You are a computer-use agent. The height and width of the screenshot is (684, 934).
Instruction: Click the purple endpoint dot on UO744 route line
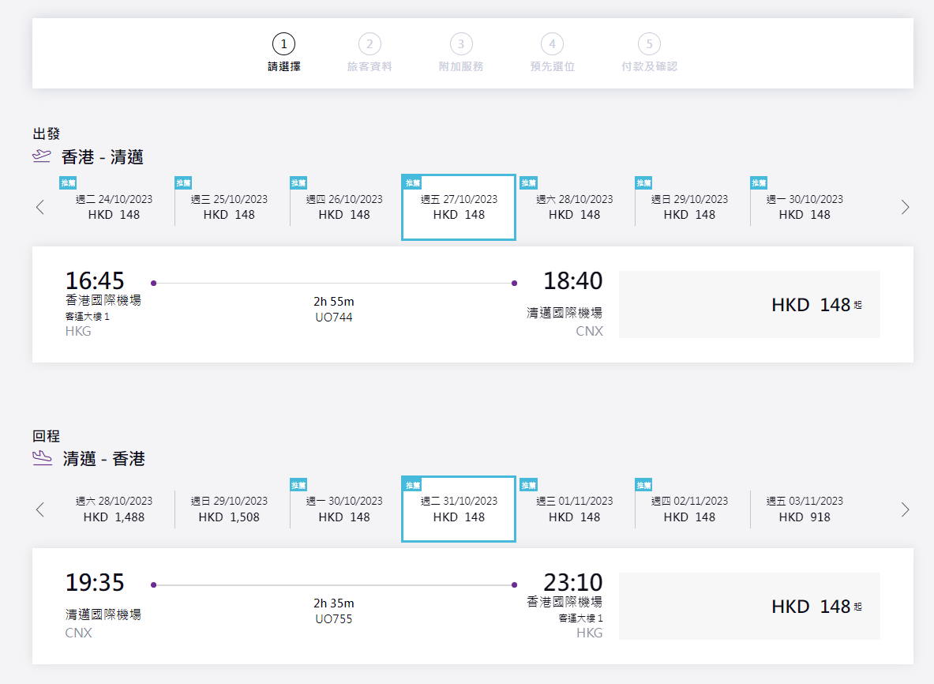[x=154, y=281]
